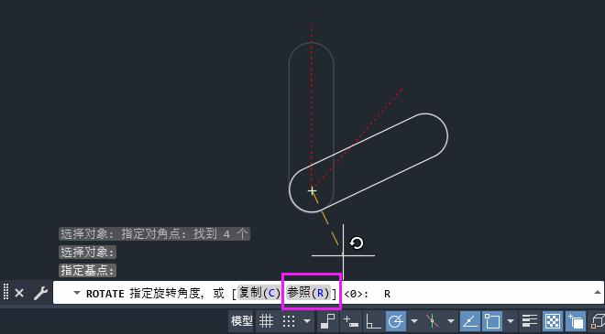605x334 pixels.
Task: Click history line 指定基点:
Action: [88, 270]
